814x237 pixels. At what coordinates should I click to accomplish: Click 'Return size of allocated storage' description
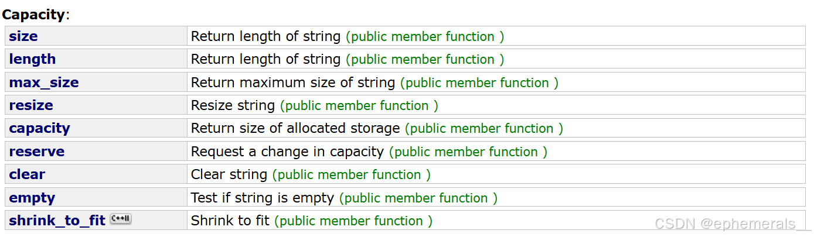tap(295, 128)
